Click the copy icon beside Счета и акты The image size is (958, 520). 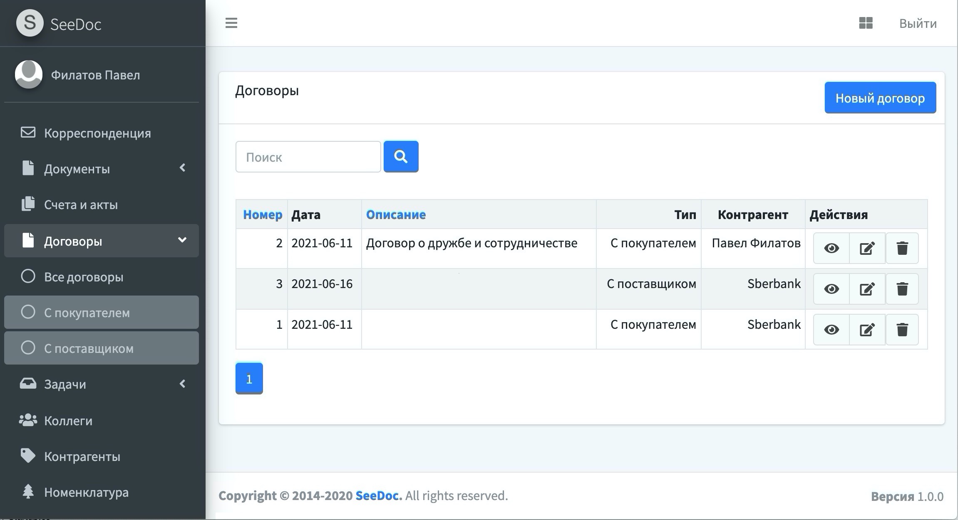pos(28,204)
